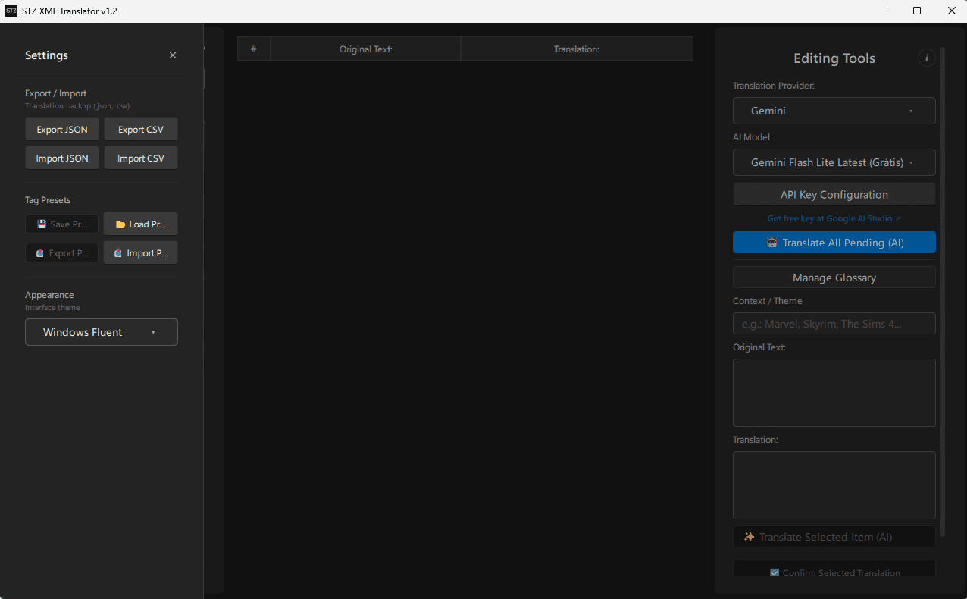The height and width of the screenshot is (599, 967).
Task: Open the Gemini translation provider dropdown
Action: 834,111
